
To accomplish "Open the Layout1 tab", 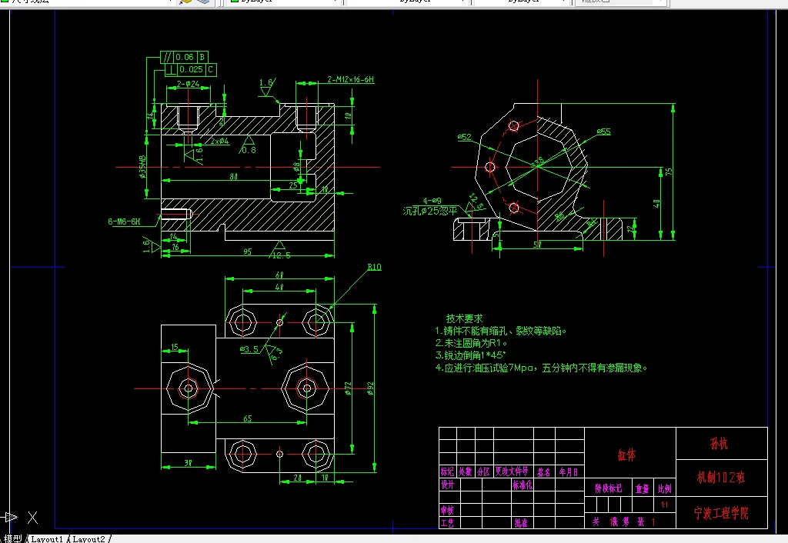I will pos(47,539).
